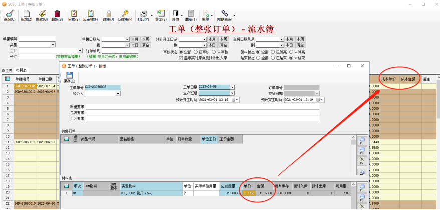The width and height of the screenshot is (440, 210).
Task: Click the 单价 cell 6.7750
Action: (x=249, y=193)
